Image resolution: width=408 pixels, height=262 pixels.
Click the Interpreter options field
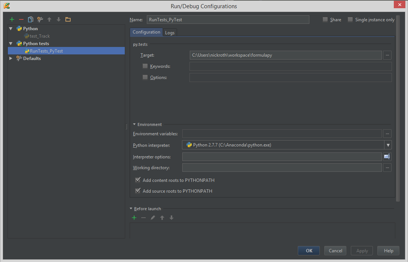(282, 157)
